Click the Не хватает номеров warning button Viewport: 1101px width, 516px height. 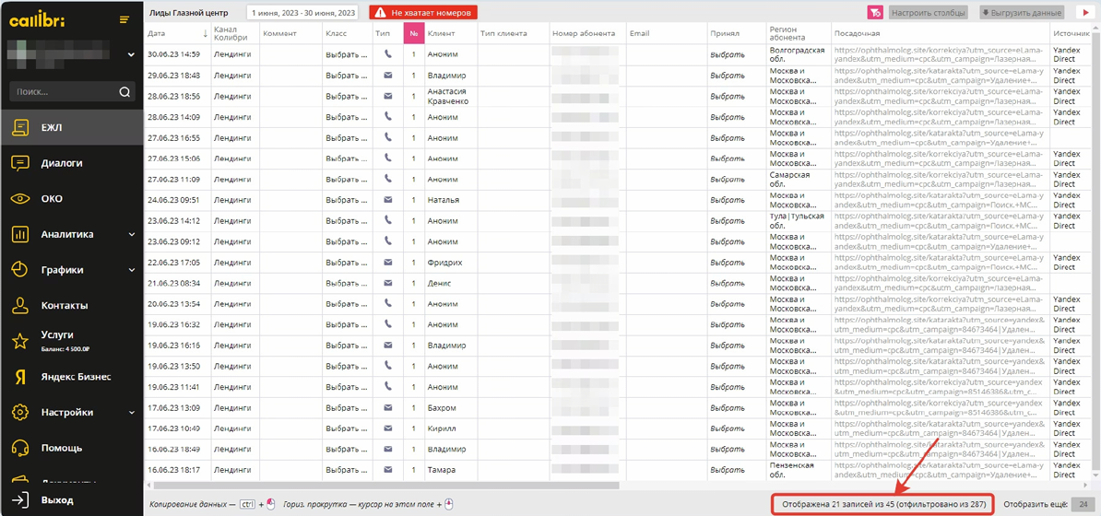[x=423, y=13]
